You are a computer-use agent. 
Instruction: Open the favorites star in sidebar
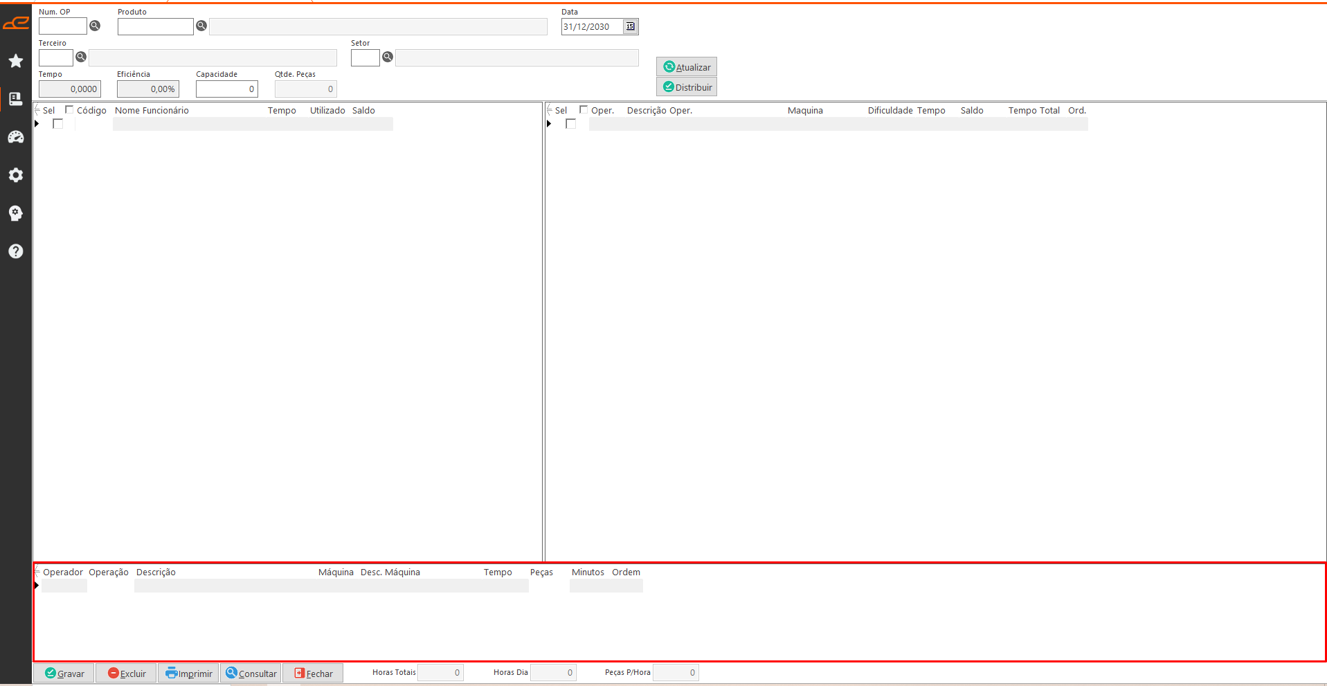pyautogui.click(x=16, y=61)
